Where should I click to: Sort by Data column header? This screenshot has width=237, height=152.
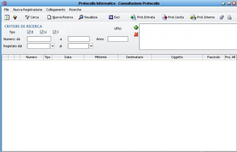click(x=68, y=57)
